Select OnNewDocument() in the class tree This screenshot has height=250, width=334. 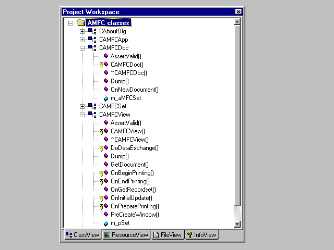click(135, 90)
